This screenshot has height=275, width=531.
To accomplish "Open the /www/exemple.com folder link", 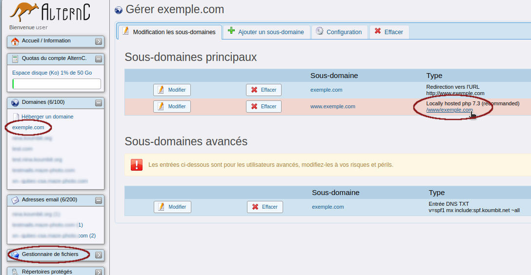I will 449,110.
